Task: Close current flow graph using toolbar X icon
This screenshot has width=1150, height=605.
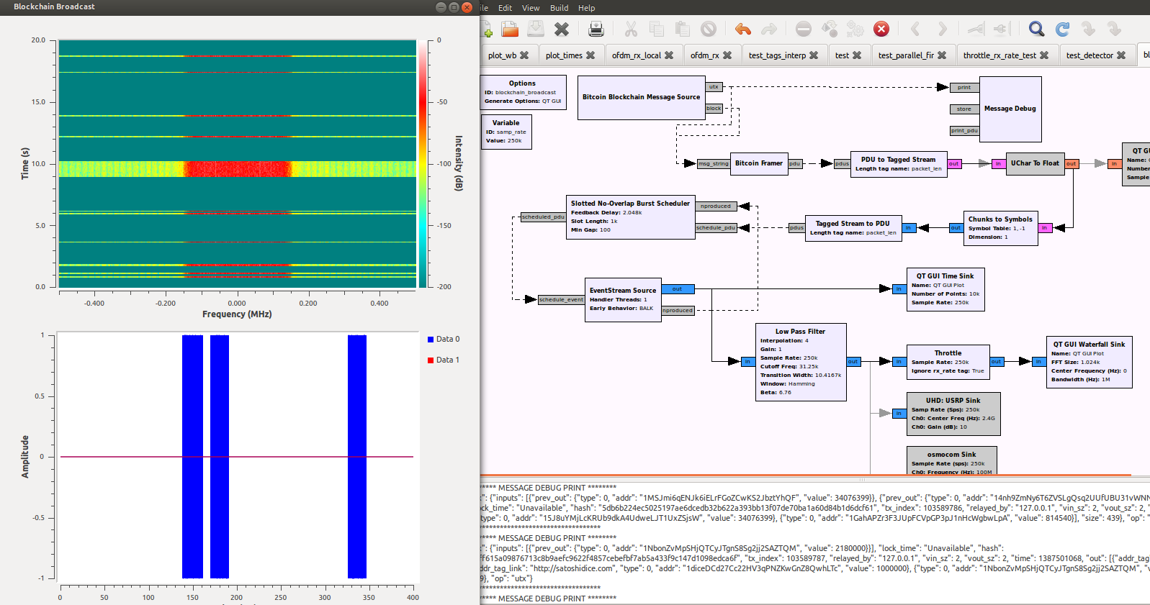Action: [562, 29]
